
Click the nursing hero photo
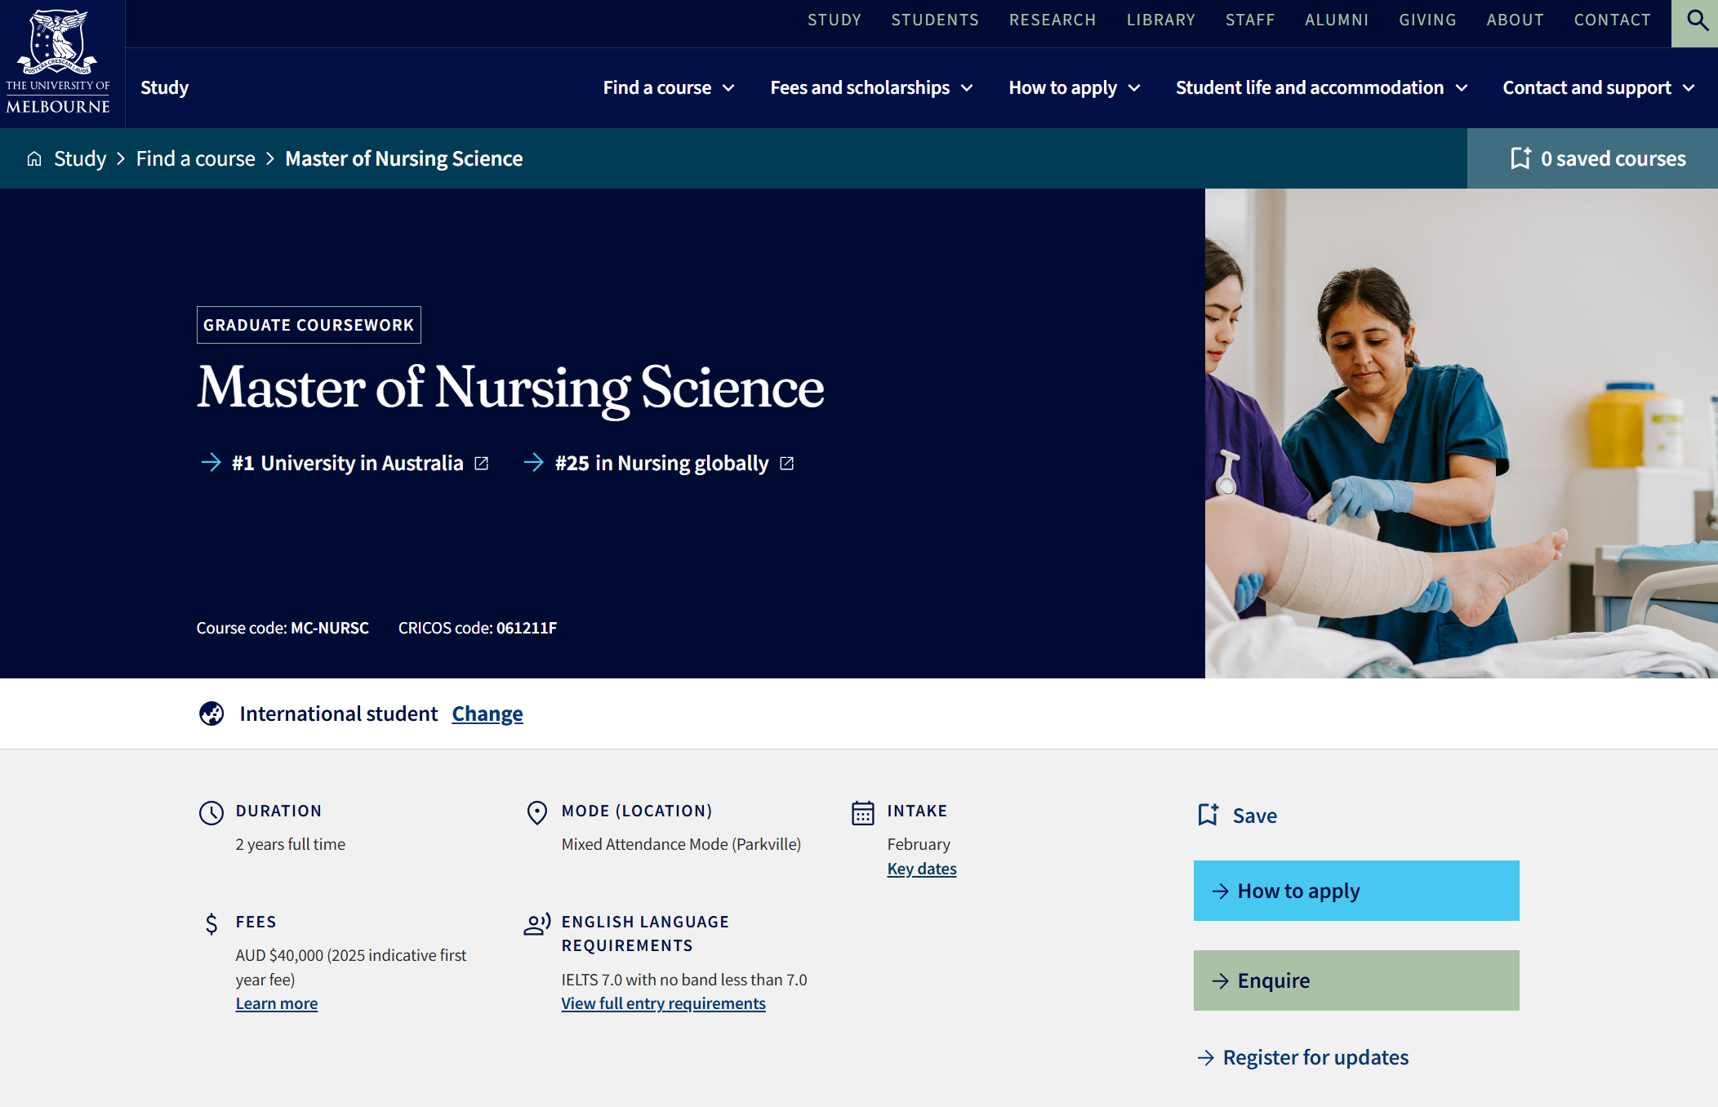1461,433
